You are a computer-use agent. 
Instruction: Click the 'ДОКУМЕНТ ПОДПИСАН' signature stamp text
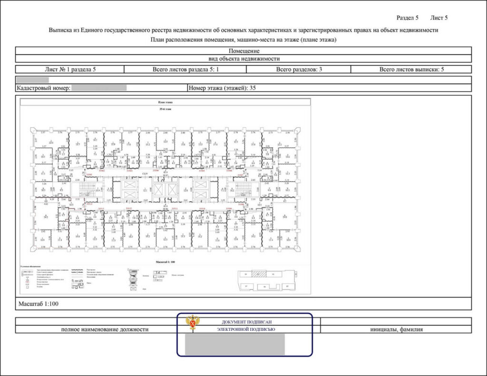247,322
